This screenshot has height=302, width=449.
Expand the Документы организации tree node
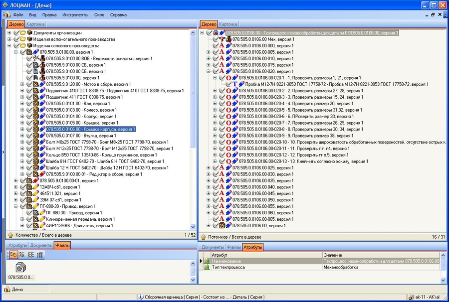(x=9, y=33)
